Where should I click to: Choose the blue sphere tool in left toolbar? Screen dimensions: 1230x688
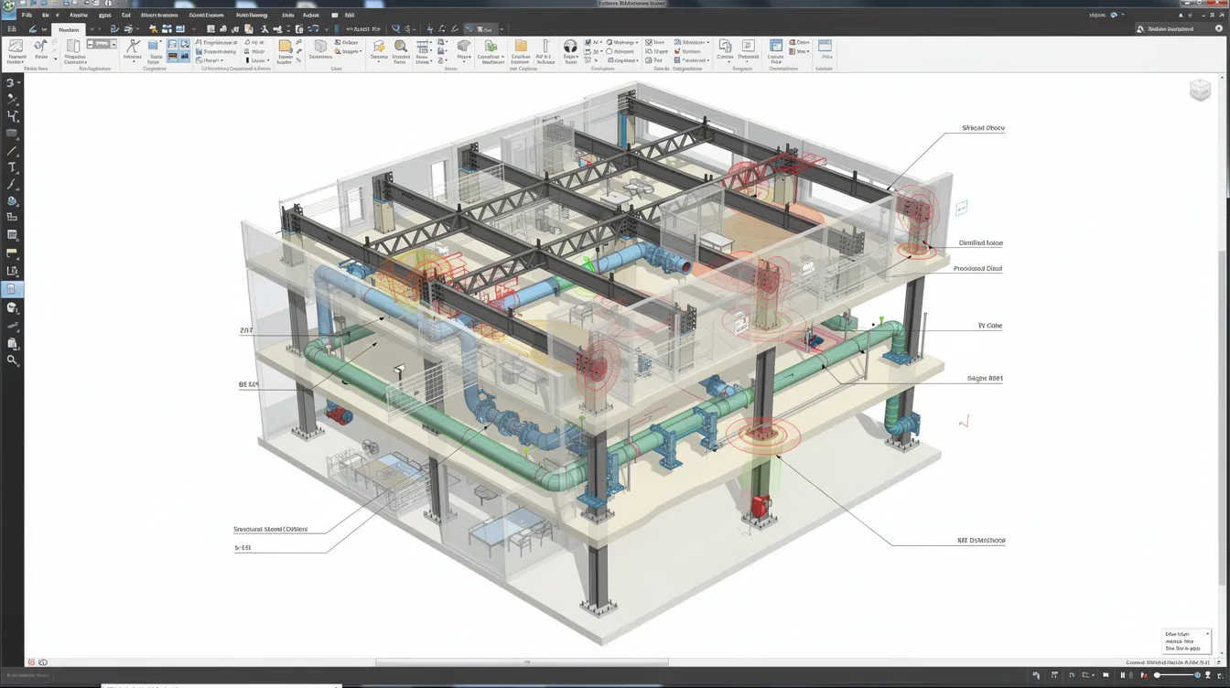pyautogui.click(x=12, y=201)
